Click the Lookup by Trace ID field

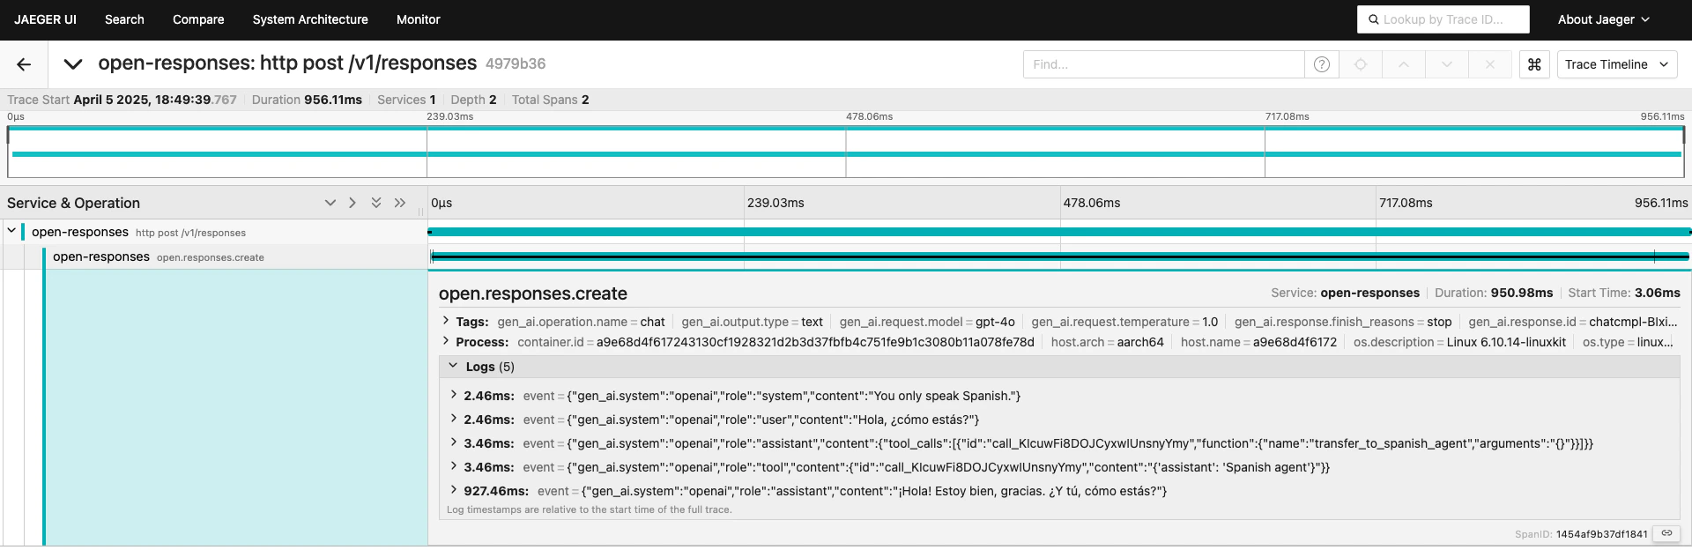click(1443, 19)
